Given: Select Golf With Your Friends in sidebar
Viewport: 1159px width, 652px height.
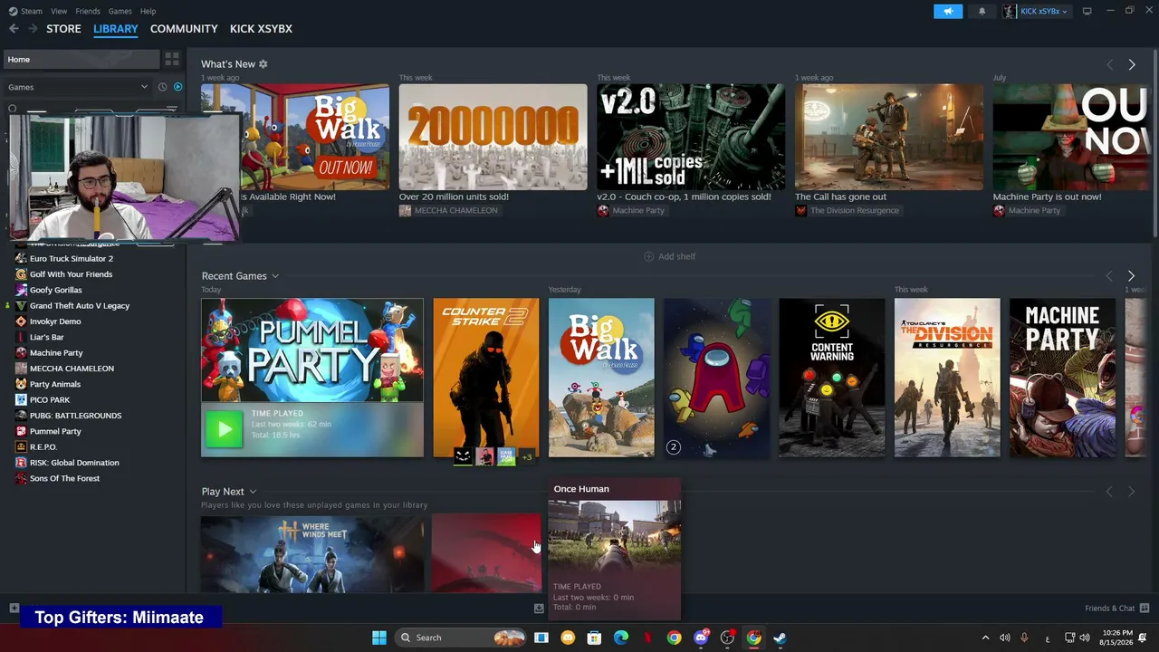Looking at the screenshot, I should click(71, 274).
